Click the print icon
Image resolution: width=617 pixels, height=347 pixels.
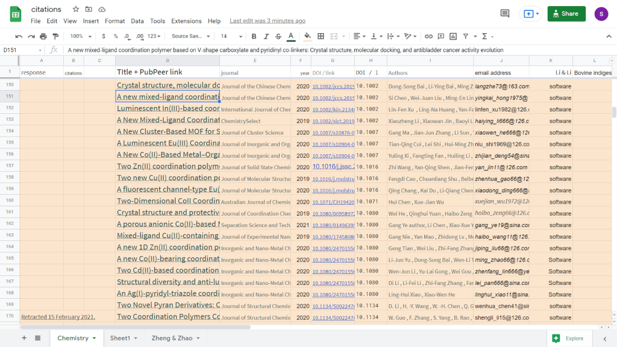coord(43,36)
